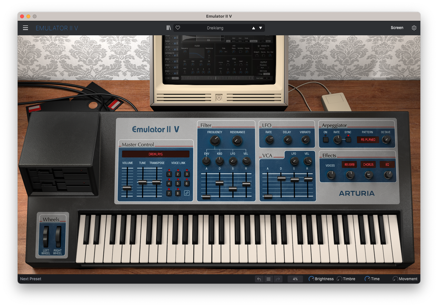Click the TRANSPOSE slider handle
This screenshot has width=438, height=307.
[x=156, y=182]
